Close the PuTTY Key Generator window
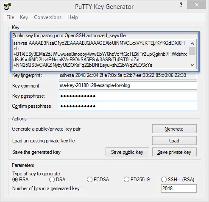 tap(196, 5)
